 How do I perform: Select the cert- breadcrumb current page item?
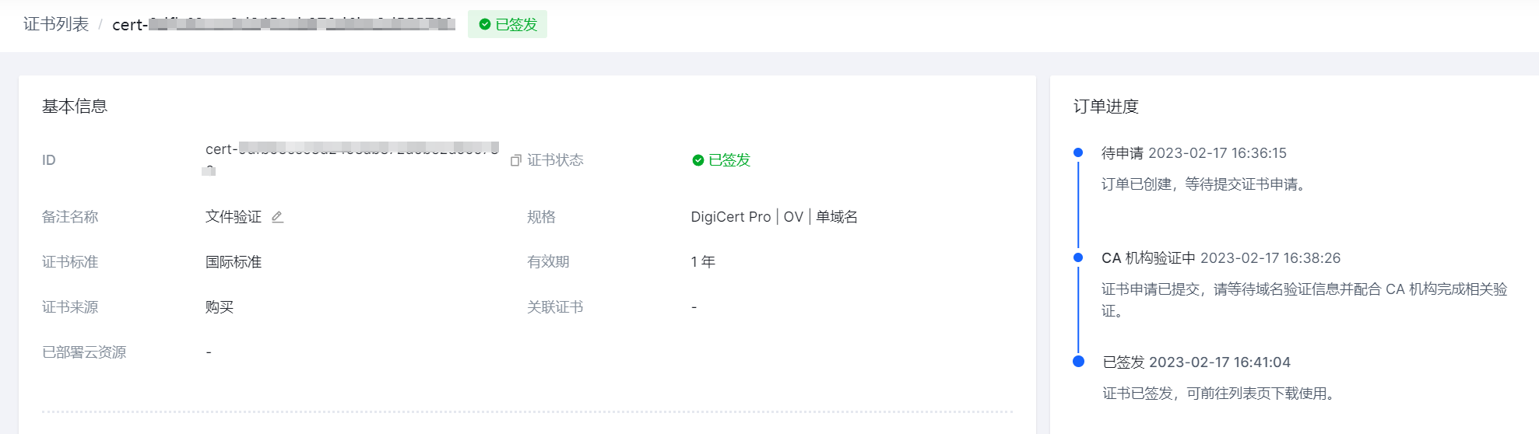coord(283,24)
